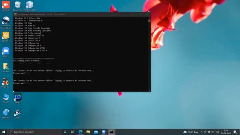Open the notification Action Center
The width and height of the screenshot is (240, 135).
[x=235, y=132]
